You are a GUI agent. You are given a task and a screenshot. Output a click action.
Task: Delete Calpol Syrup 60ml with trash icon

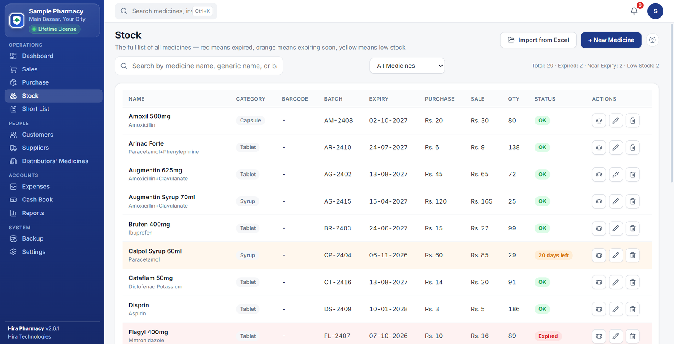(x=633, y=255)
